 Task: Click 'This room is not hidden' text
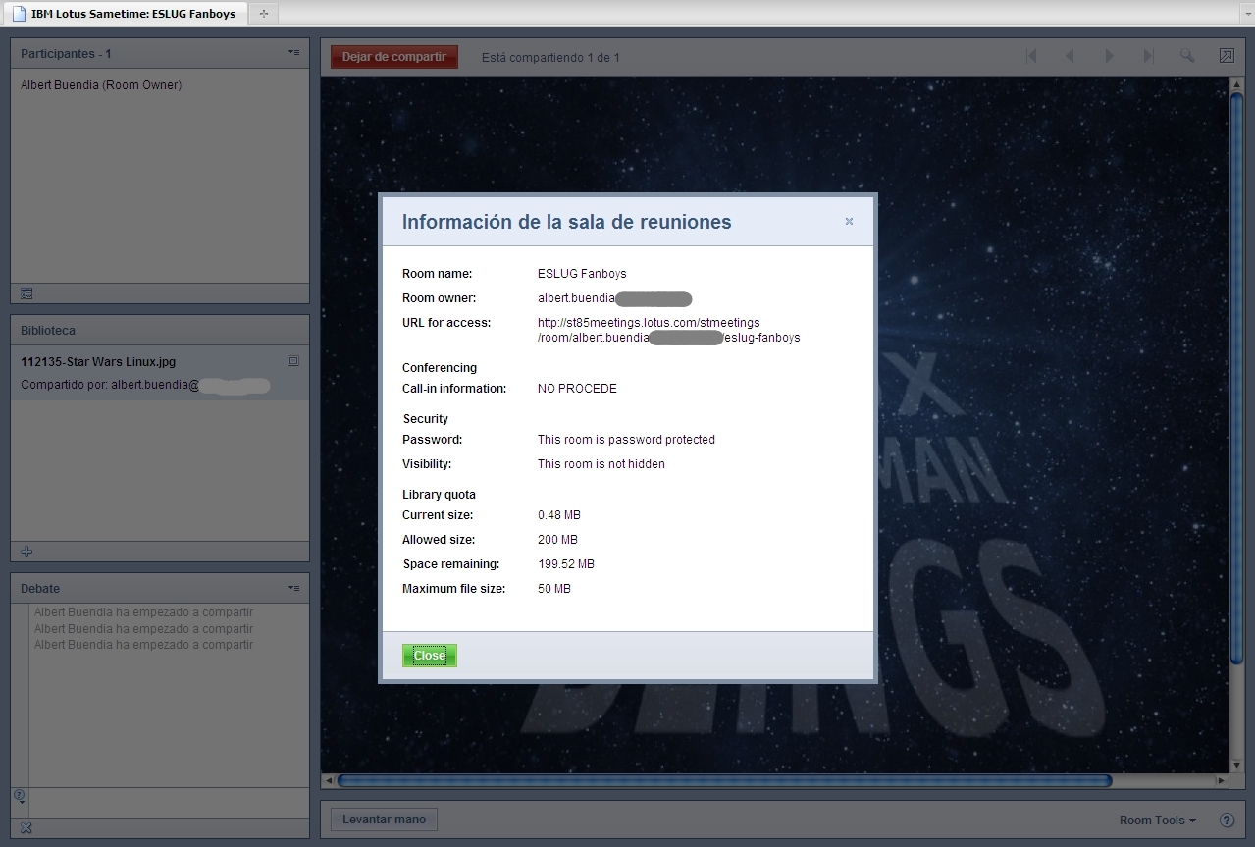pos(601,464)
